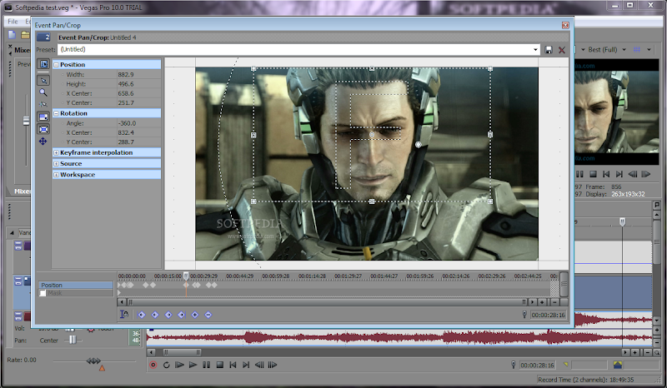Click Play in main transport bar
This screenshot has height=388, width=667.
coord(193,365)
